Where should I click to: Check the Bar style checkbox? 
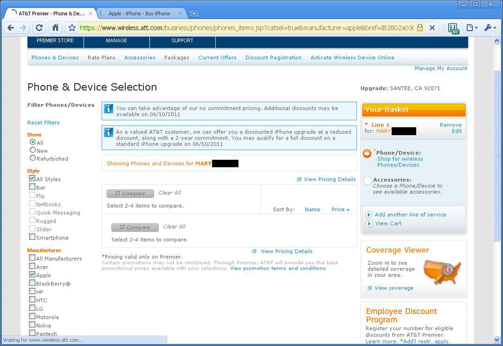coord(32,186)
